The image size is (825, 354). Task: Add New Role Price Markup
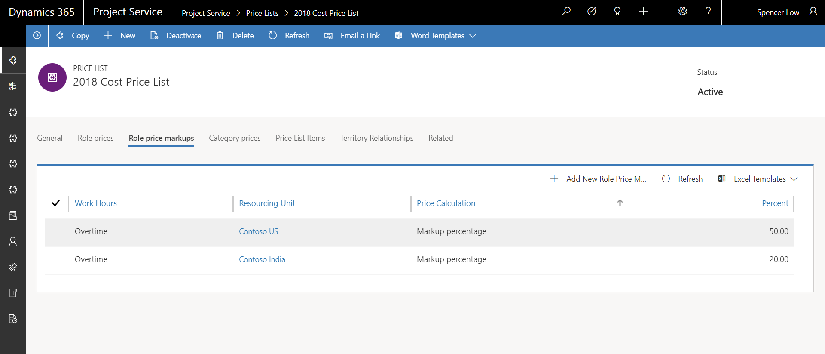click(x=598, y=179)
